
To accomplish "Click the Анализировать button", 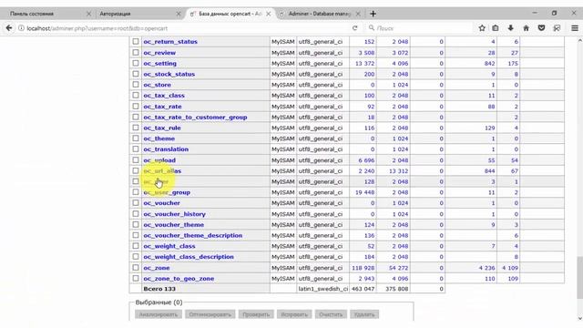I will point(159,314).
